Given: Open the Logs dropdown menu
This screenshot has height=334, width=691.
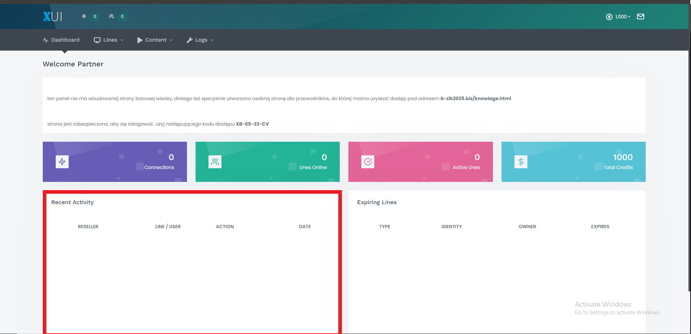Looking at the screenshot, I should click(200, 40).
